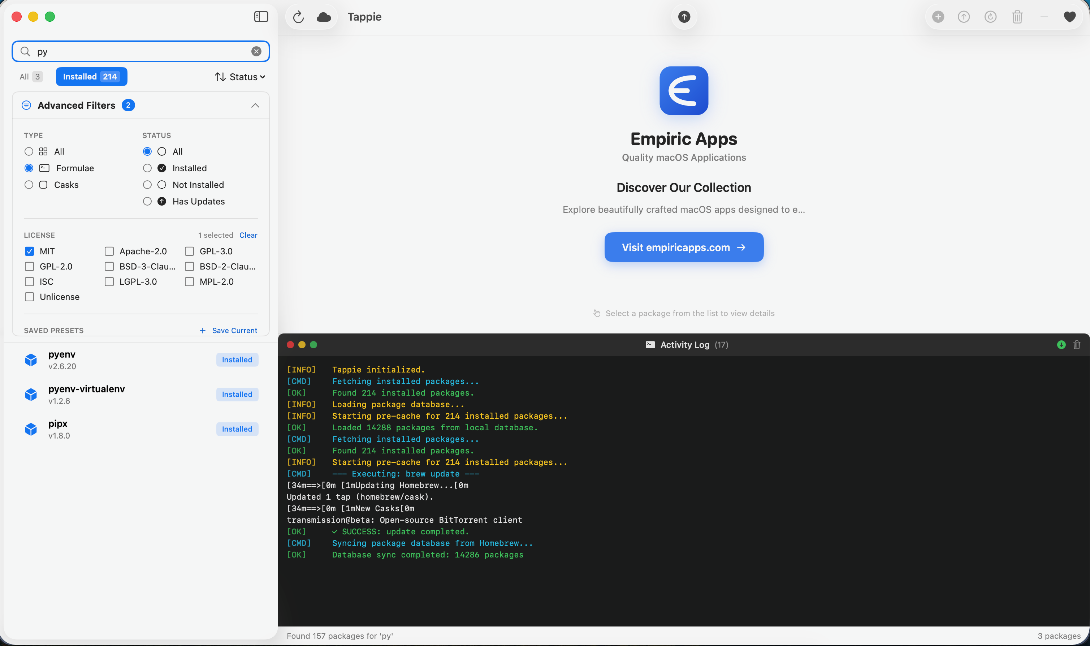Select the Has Updates status filter
The height and width of the screenshot is (646, 1090).
click(147, 201)
